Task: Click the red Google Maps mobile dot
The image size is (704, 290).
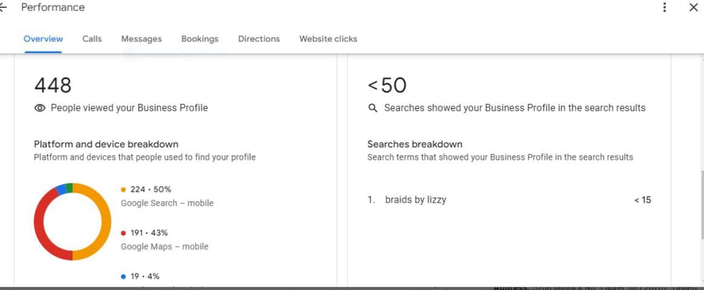Action: click(x=123, y=233)
